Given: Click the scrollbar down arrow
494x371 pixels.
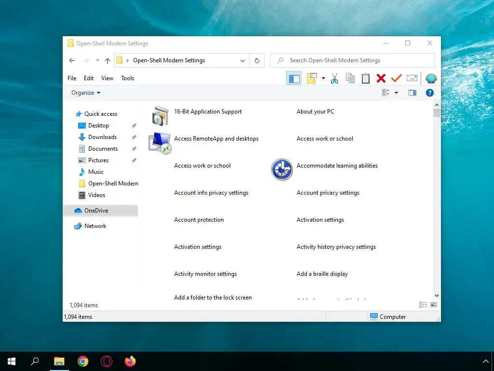Looking at the screenshot, I should (x=437, y=296).
